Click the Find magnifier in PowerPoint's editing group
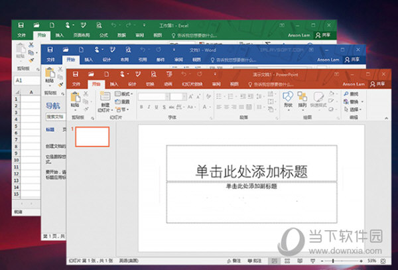Viewport: 398px width, 270px height. click(x=346, y=94)
